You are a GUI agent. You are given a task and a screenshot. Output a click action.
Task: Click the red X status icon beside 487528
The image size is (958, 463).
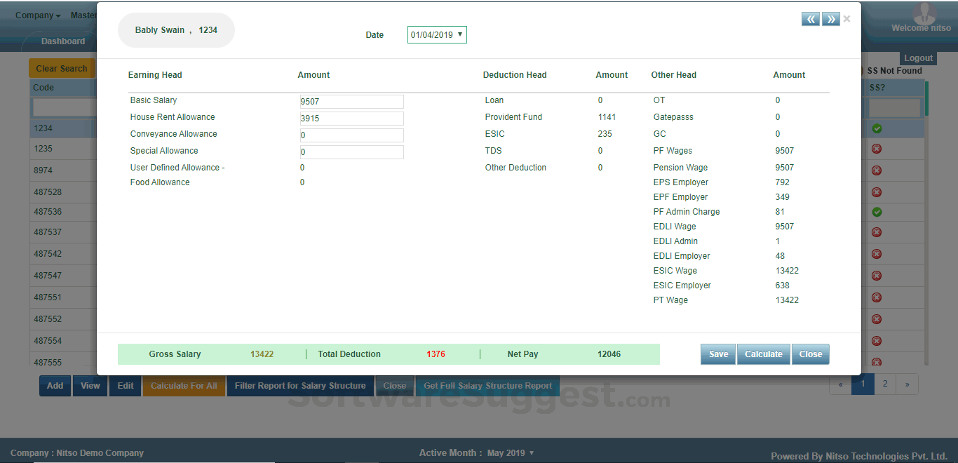pos(877,191)
